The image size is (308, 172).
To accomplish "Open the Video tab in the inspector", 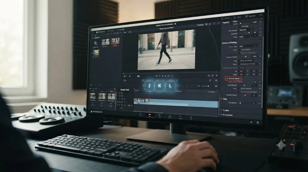I will [x=235, y=22].
